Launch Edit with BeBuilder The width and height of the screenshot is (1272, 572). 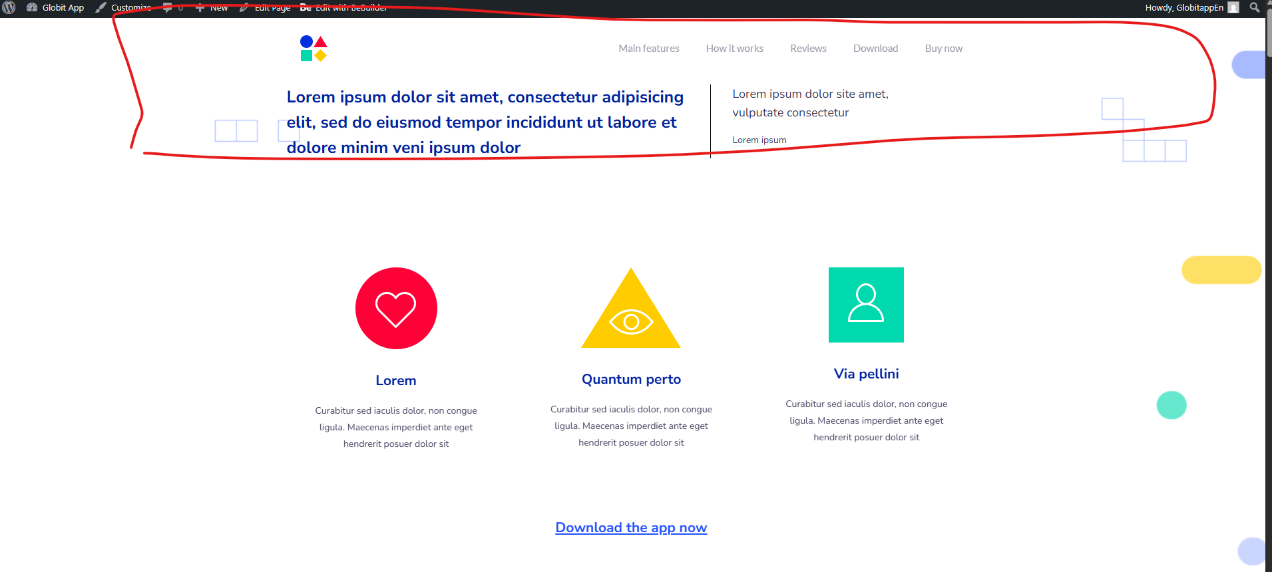coord(343,8)
